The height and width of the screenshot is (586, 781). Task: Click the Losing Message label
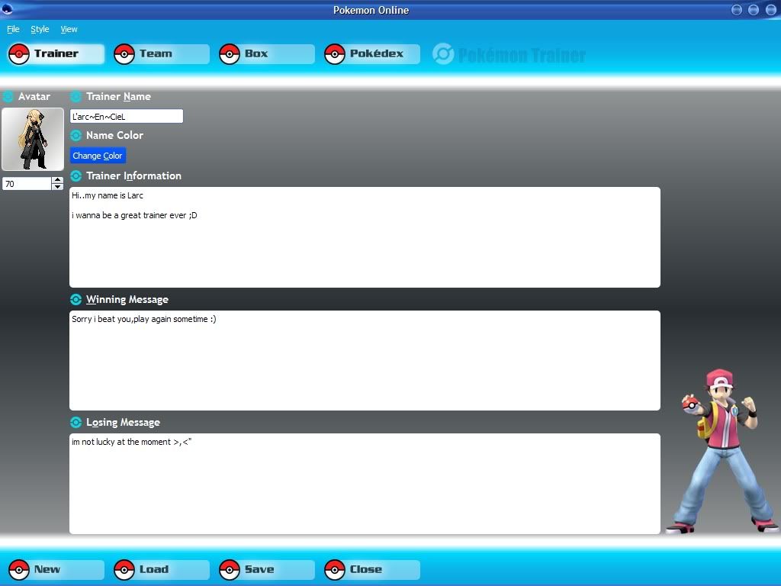[123, 423]
